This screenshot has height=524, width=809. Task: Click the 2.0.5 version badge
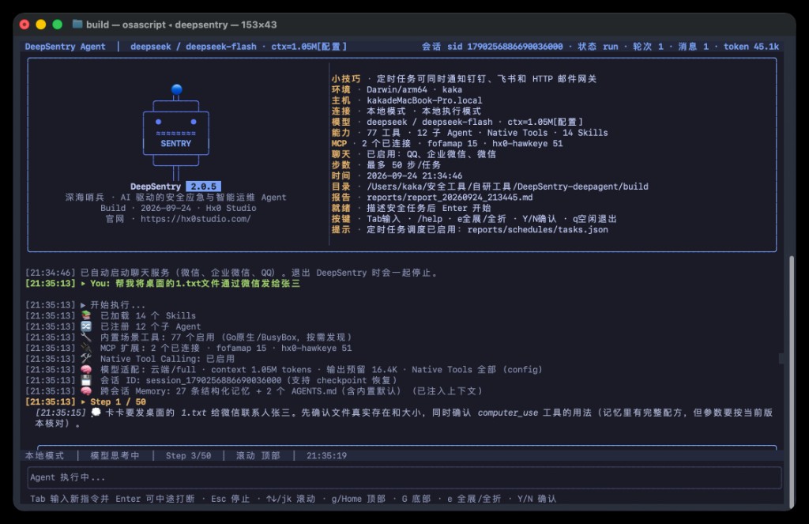pos(203,187)
